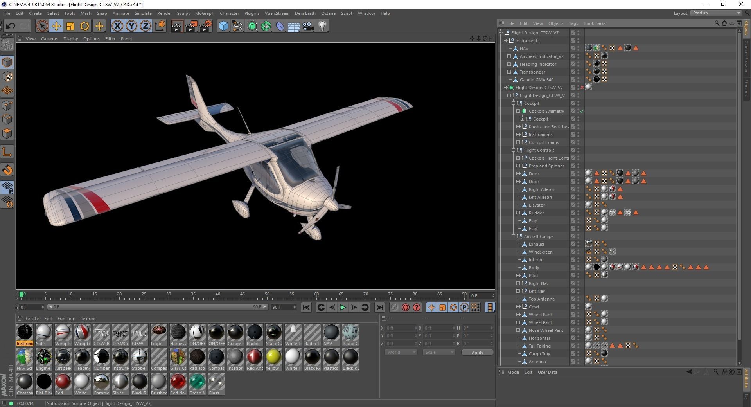The image size is (751, 407).
Task: Select Points mode icon
Action: tap(7, 105)
